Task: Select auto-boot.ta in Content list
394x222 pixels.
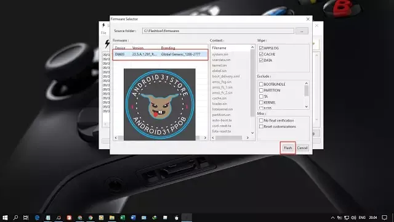Action: [x=222, y=120]
